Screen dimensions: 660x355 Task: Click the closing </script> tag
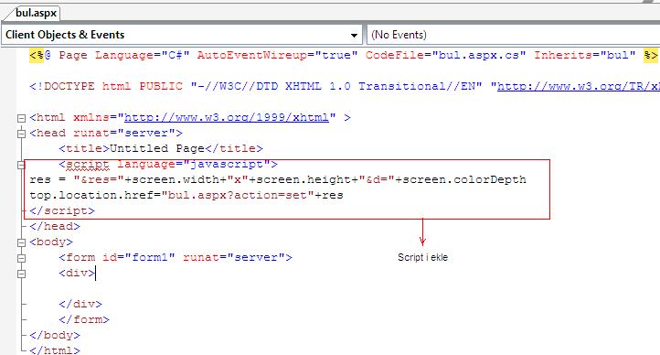(62, 211)
